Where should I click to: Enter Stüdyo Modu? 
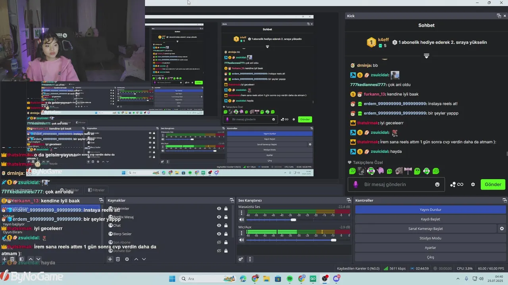(430, 238)
